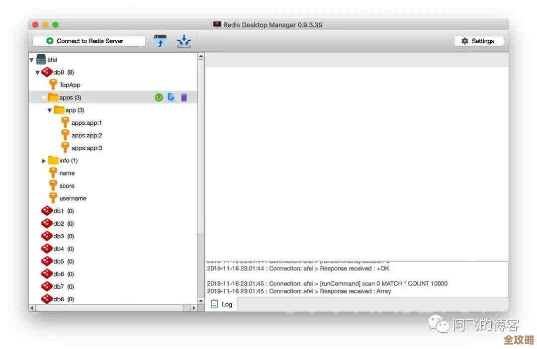Expand the info folder
This screenshot has width=537, height=349.
point(44,161)
